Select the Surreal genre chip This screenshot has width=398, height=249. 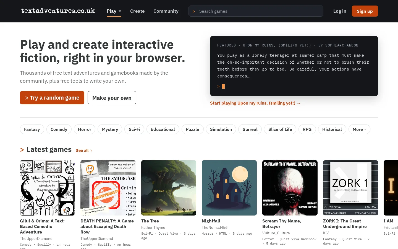[x=250, y=129]
